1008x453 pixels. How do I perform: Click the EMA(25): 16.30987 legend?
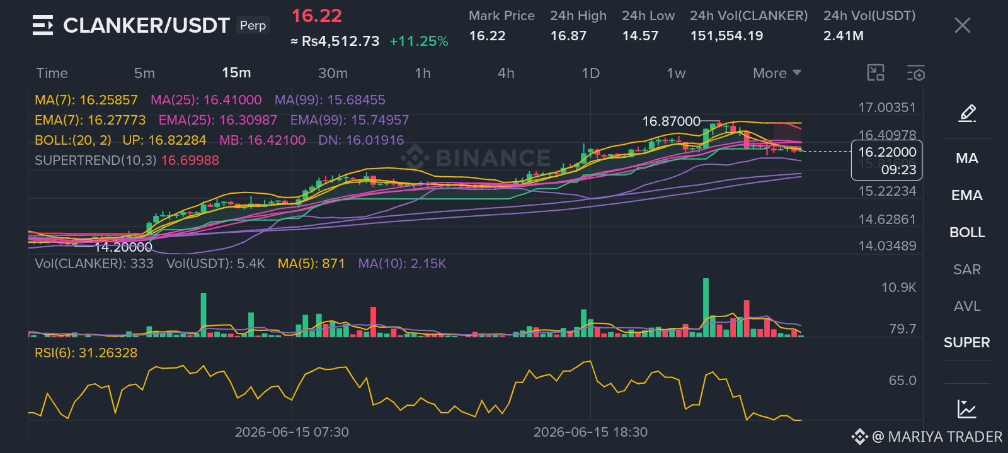click(x=218, y=120)
